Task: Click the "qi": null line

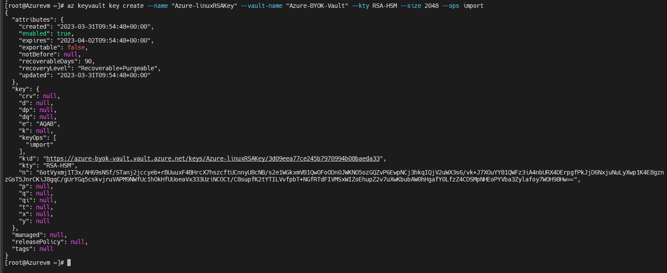Action: [x=38, y=200]
